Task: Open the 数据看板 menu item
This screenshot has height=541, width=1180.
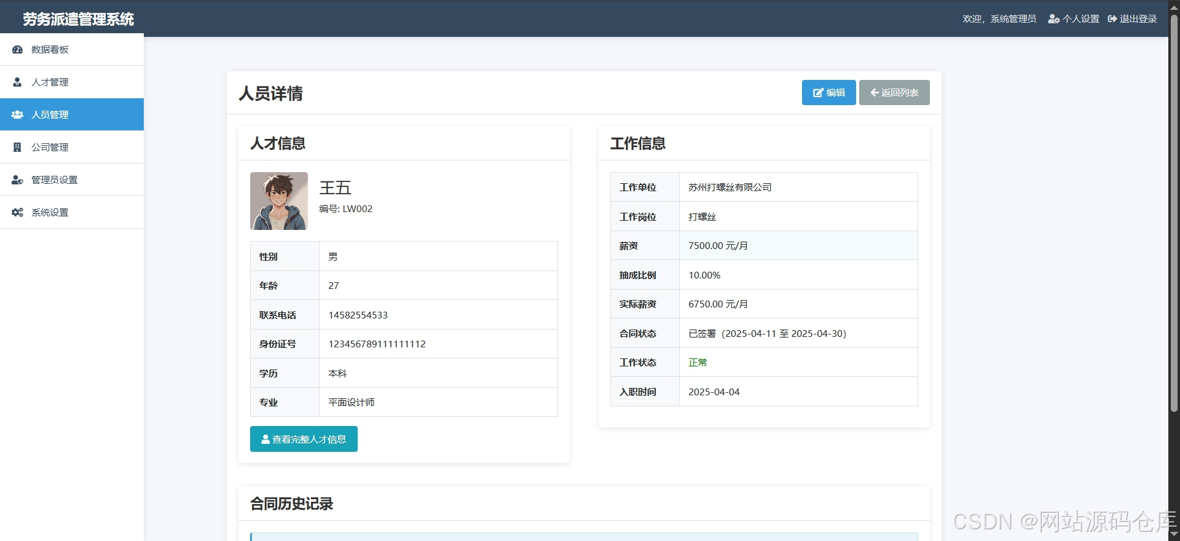Action: [72, 49]
